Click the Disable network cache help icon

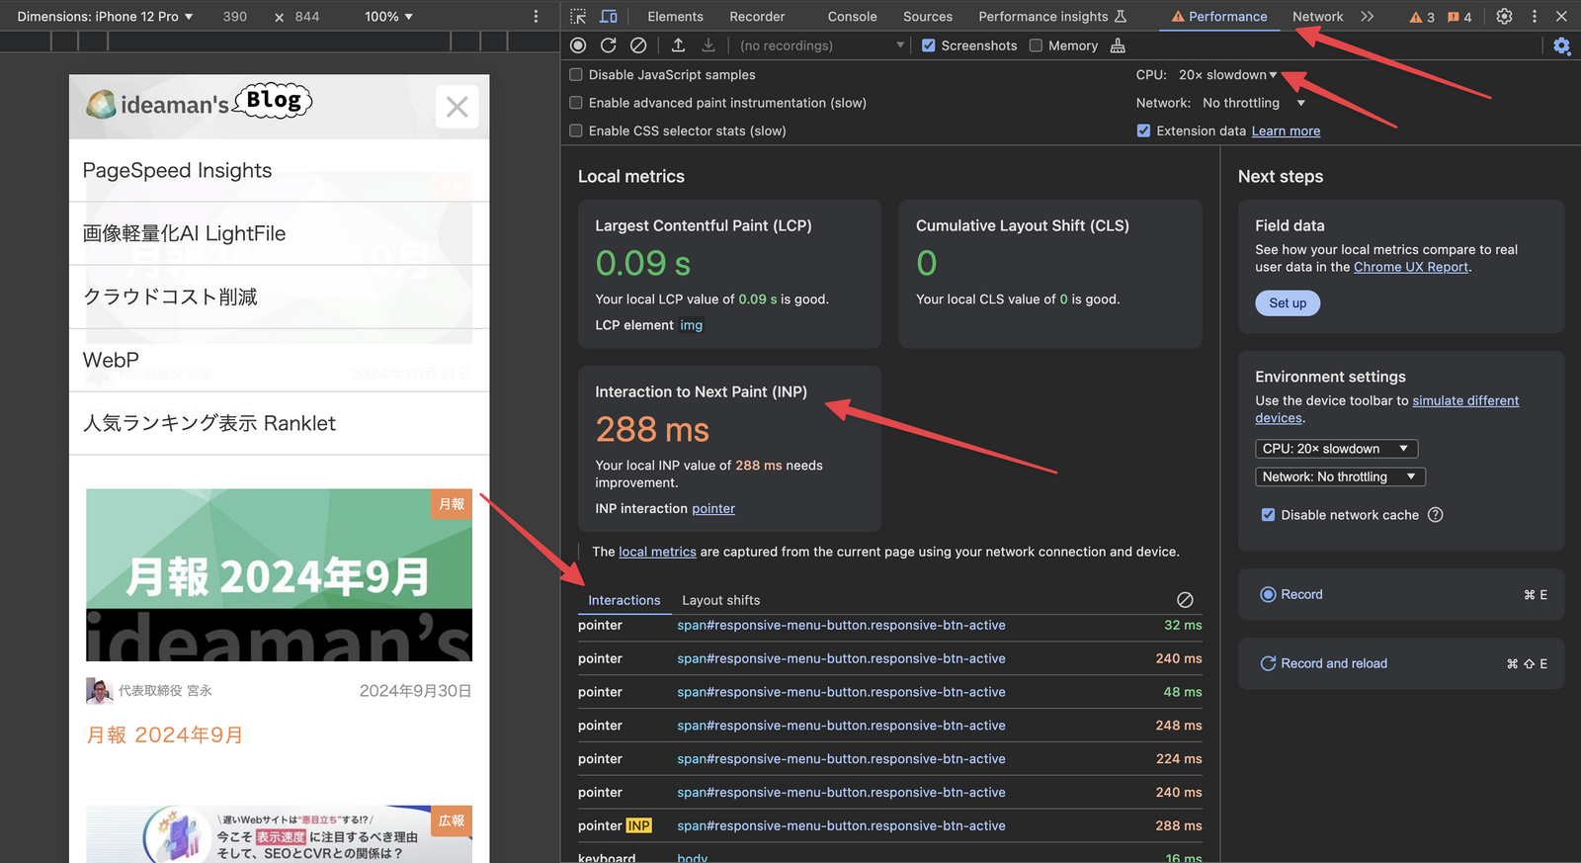1436,515
